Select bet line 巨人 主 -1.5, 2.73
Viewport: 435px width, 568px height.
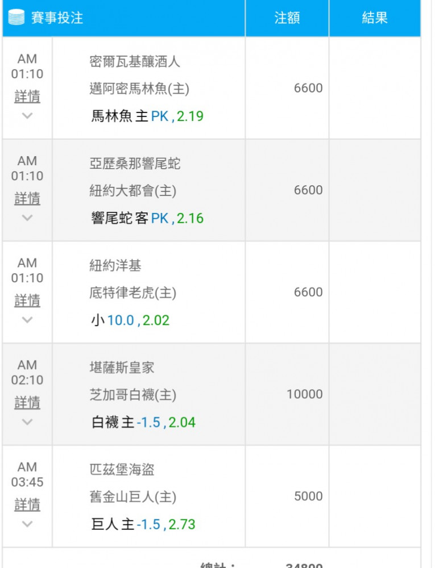143,525
